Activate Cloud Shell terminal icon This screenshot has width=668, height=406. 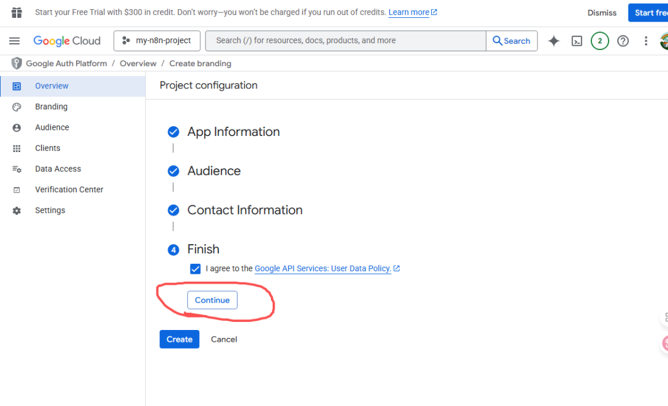pyautogui.click(x=576, y=41)
